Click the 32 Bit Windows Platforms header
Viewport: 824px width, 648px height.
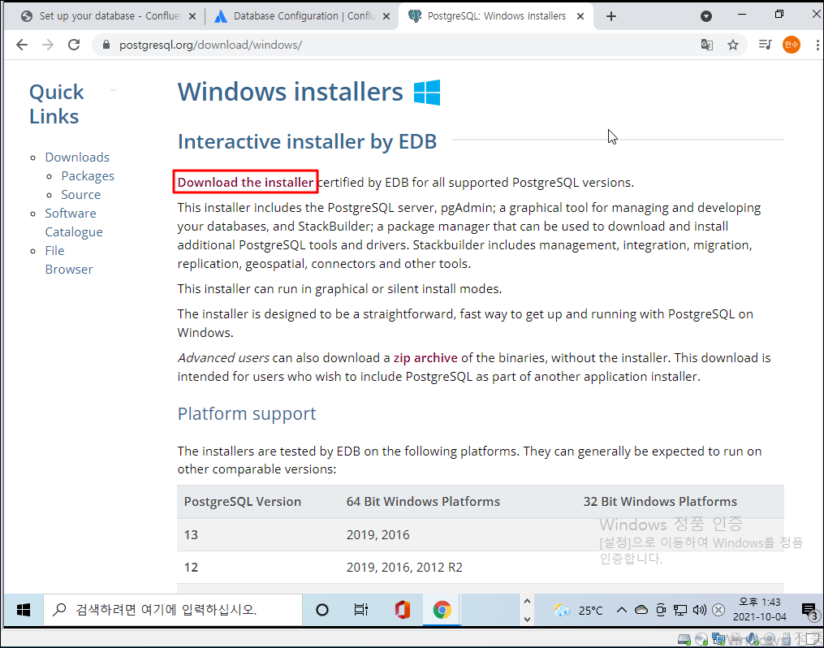pos(660,502)
